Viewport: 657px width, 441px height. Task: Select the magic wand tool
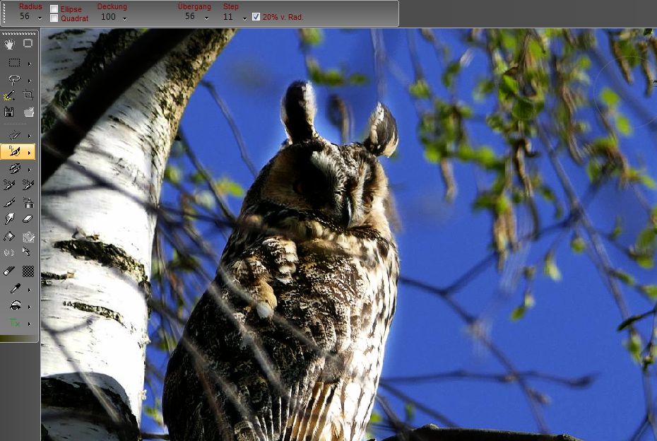coord(9,95)
